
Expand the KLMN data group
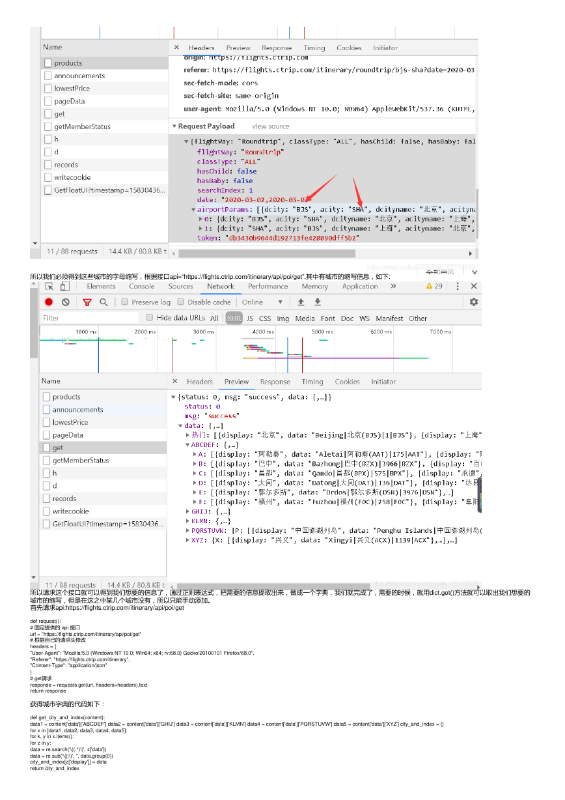(187, 521)
